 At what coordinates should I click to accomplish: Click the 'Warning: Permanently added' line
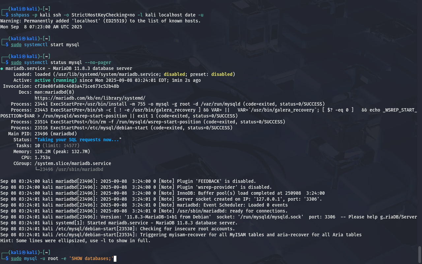click(x=101, y=21)
